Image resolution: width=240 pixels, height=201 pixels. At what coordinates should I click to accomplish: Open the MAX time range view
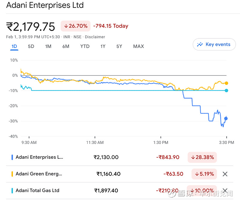tap(138, 46)
